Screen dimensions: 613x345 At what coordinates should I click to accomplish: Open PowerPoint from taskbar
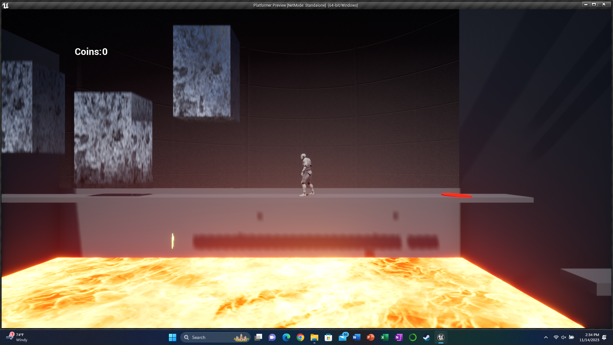click(x=371, y=337)
